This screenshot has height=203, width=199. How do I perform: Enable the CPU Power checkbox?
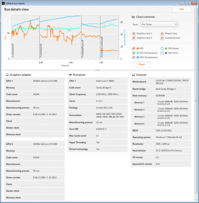click(x=162, y=48)
